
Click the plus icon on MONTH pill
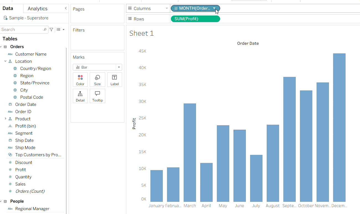pos(176,9)
